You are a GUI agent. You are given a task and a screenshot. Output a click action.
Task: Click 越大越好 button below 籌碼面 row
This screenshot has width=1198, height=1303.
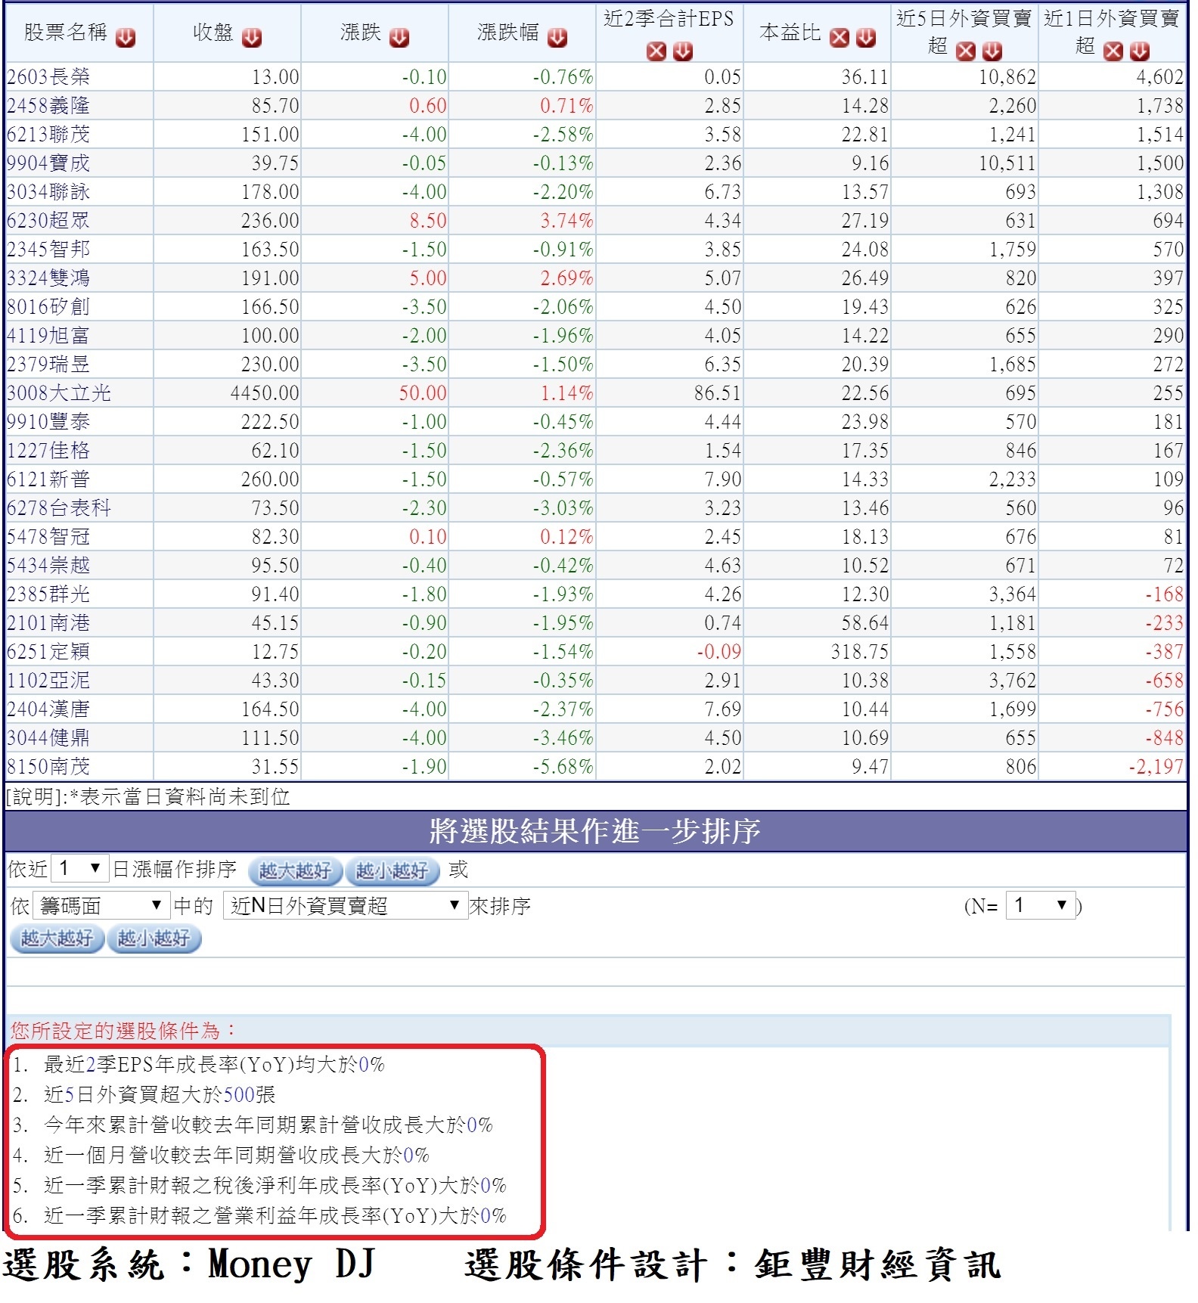(57, 938)
